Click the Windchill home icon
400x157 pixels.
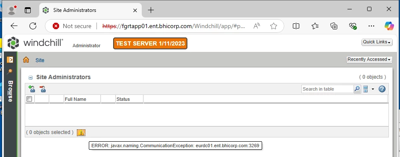click(26, 60)
